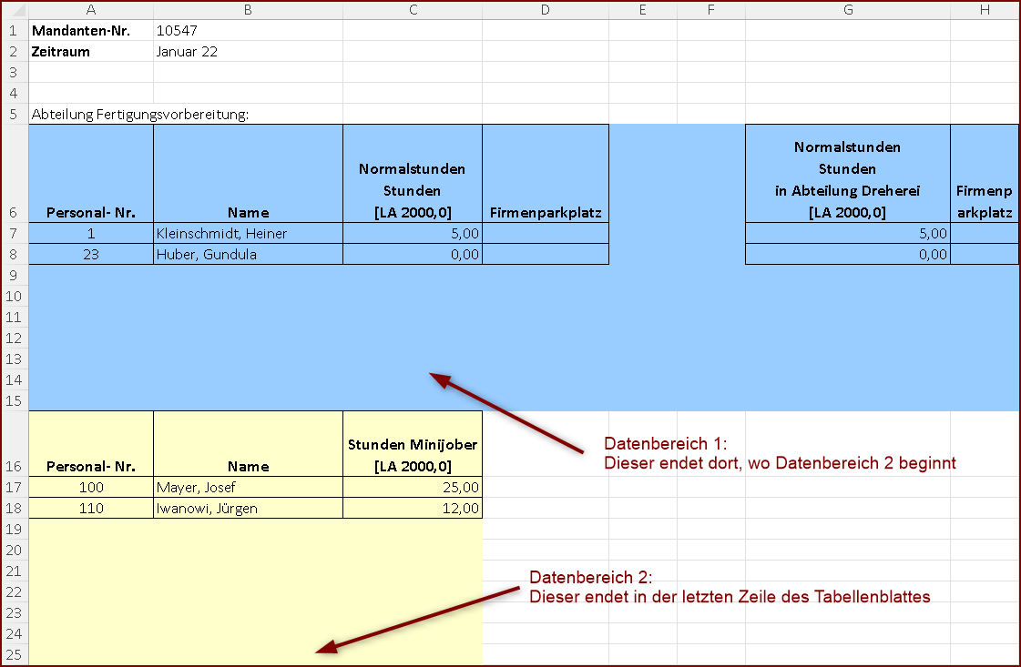The image size is (1021, 667).
Task: Select column header C
Action: [x=413, y=10]
